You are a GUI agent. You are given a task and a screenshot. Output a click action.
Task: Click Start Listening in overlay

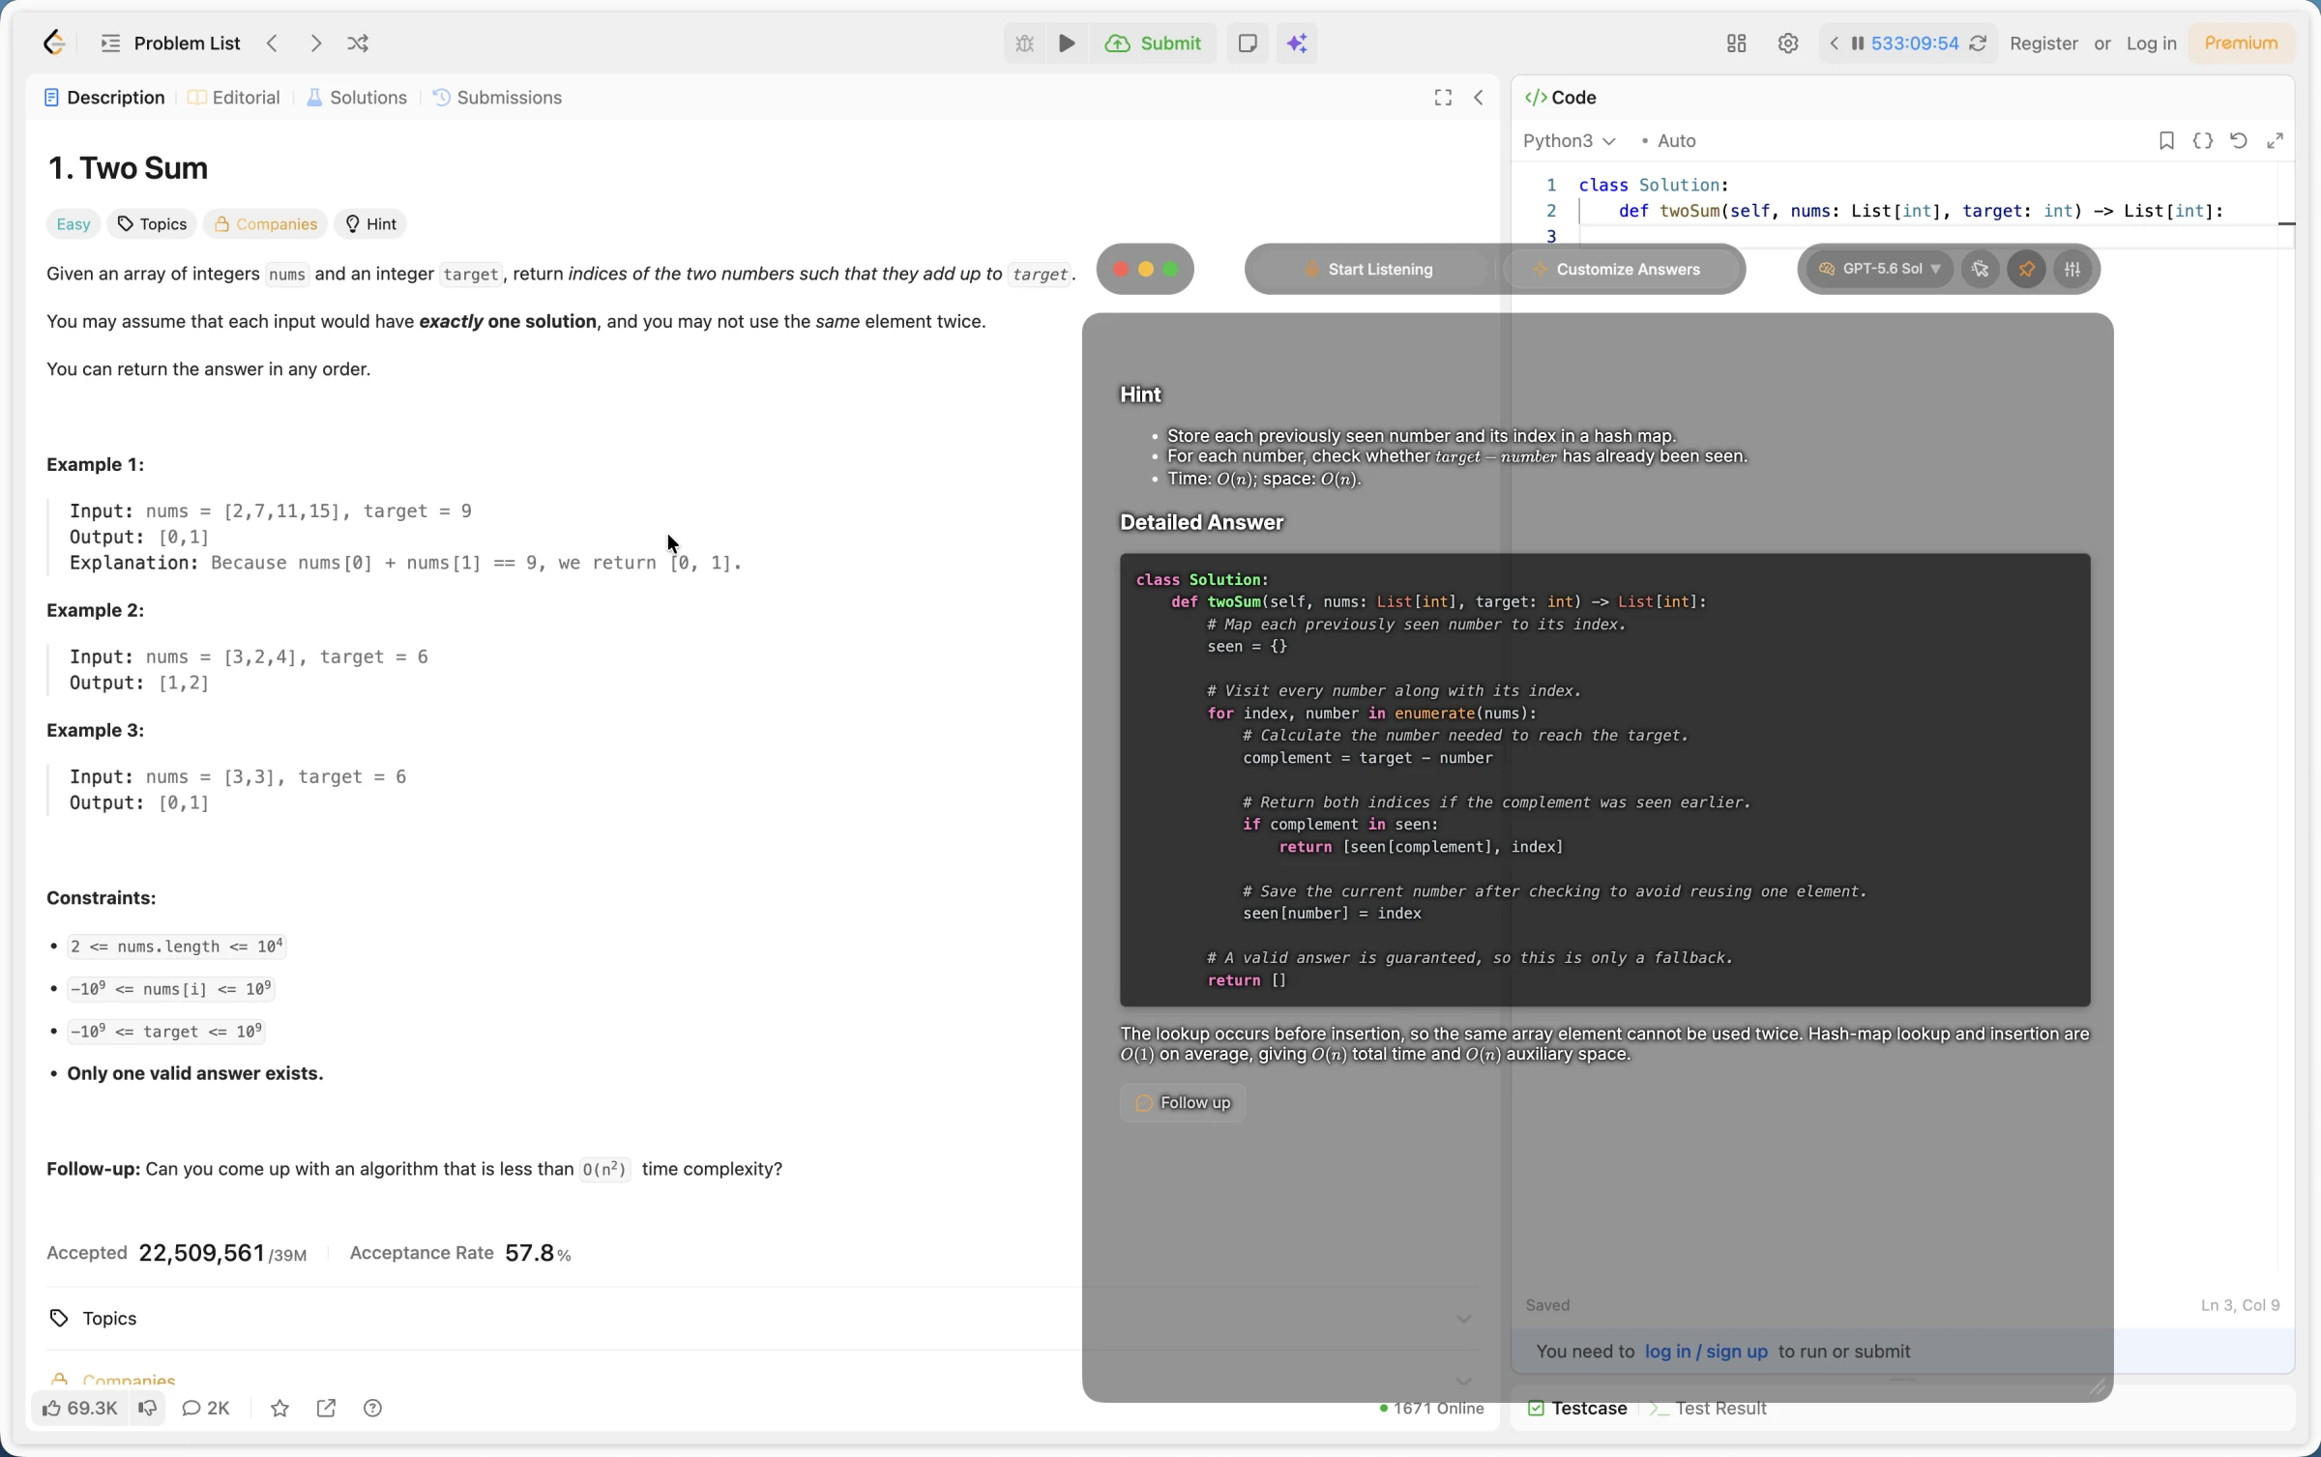point(1367,269)
